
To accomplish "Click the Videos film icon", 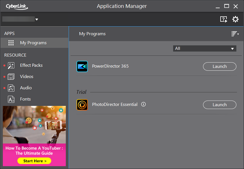I will pyautogui.click(x=11, y=77).
